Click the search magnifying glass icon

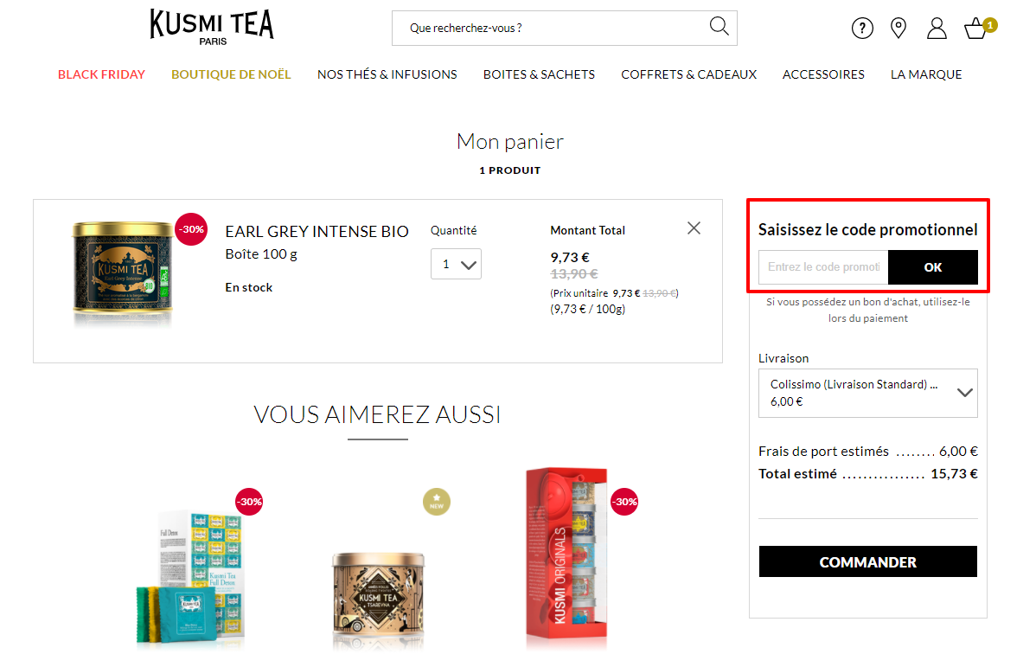[x=719, y=27]
